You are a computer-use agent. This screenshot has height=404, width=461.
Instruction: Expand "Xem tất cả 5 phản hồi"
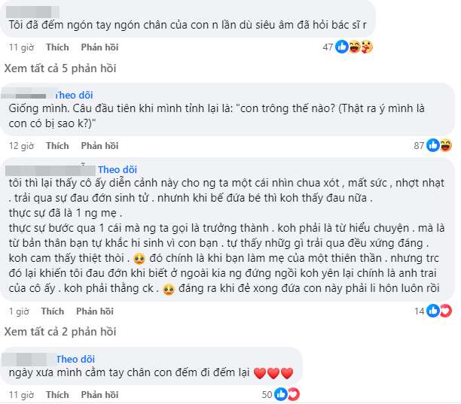coord(60,68)
